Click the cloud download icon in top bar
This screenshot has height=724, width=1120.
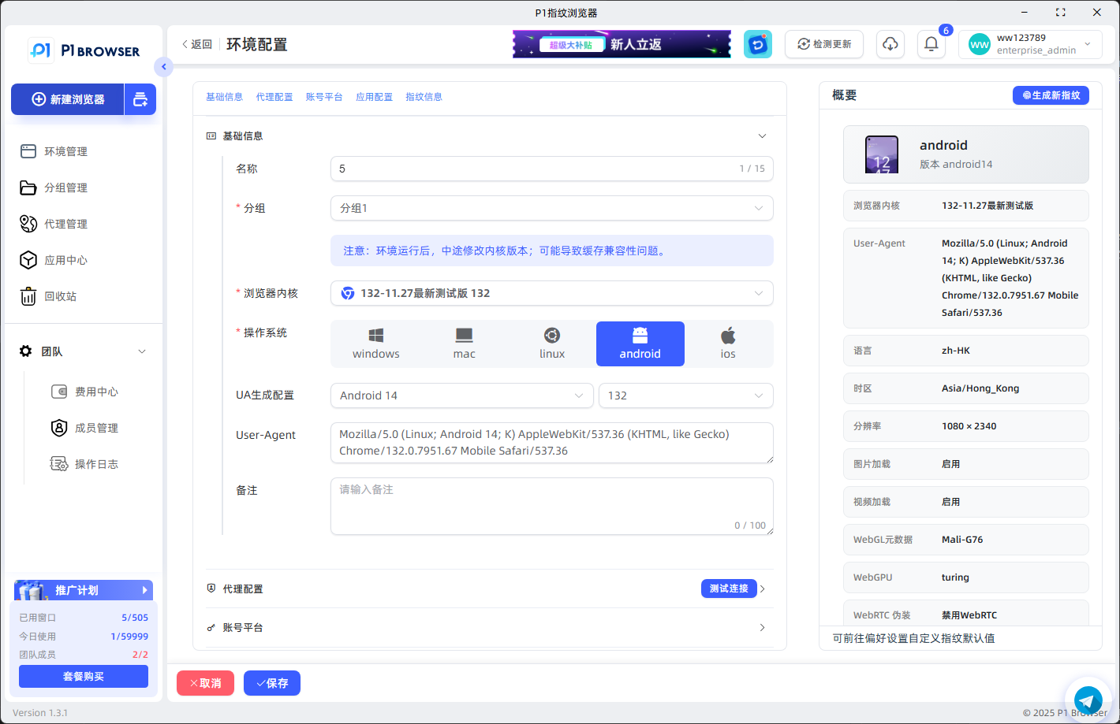(890, 44)
